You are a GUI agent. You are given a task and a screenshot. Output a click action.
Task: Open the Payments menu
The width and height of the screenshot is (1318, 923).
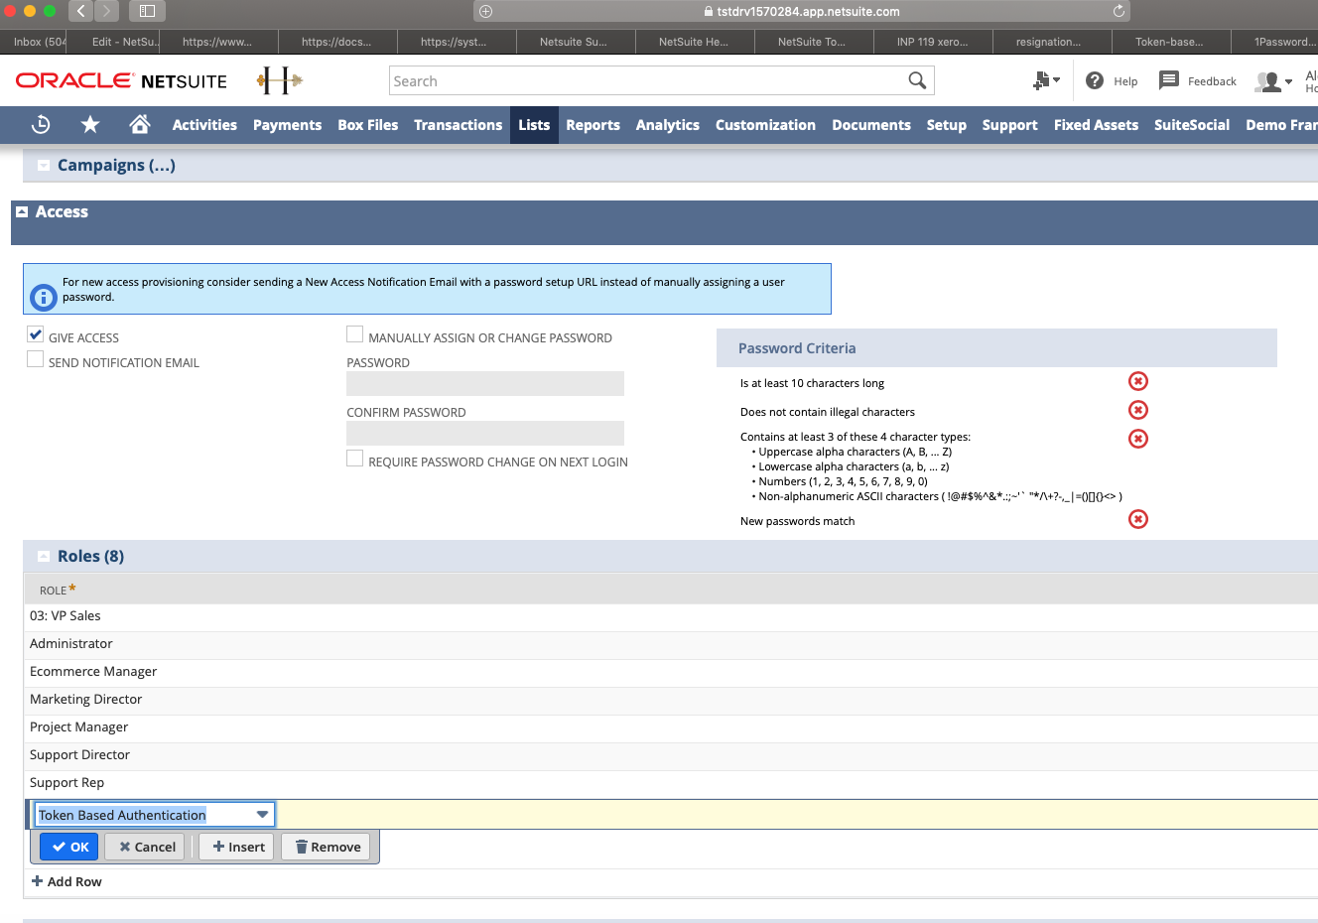pyautogui.click(x=287, y=125)
